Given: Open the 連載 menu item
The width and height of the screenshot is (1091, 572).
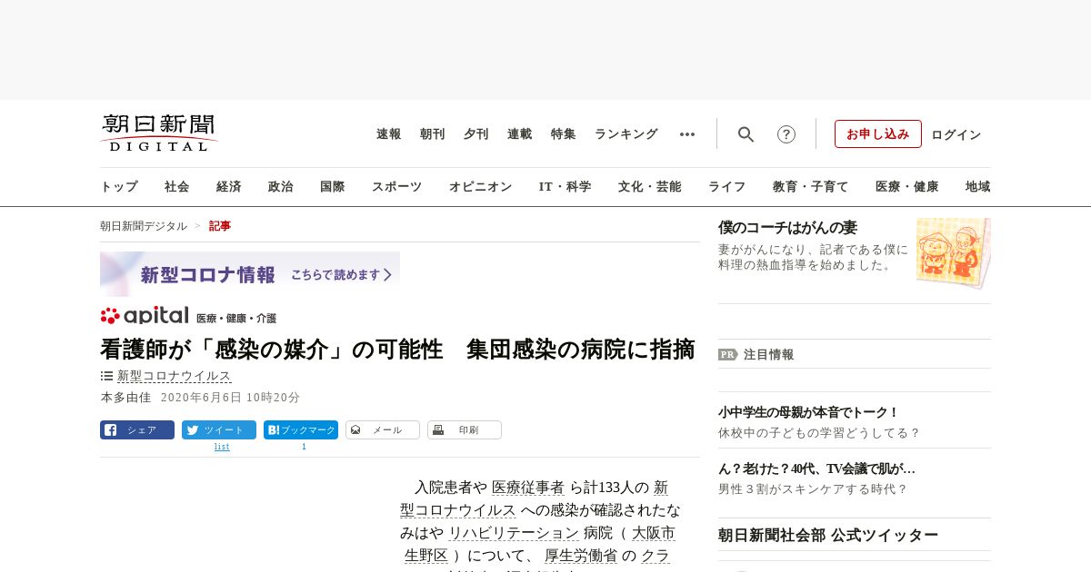Looking at the screenshot, I should point(520,134).
